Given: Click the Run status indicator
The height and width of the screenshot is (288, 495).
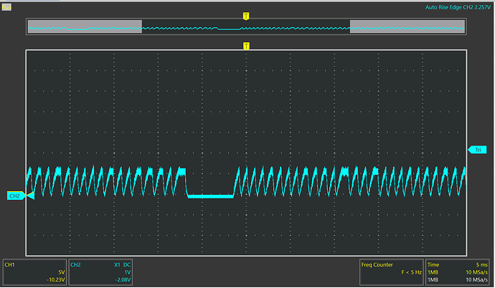Looking at the screenshot, I should [6, 6].
